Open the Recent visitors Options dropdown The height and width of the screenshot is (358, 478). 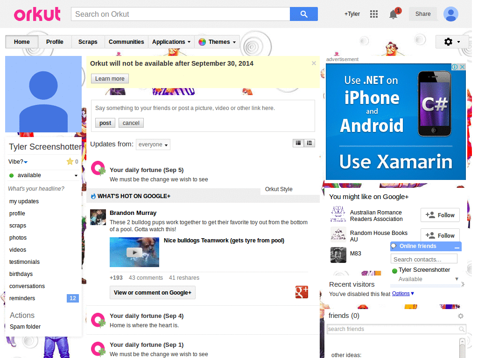(x=403, y=294)
